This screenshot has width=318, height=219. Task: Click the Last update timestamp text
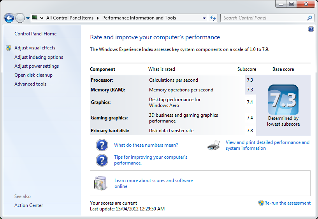click(127, 209)
